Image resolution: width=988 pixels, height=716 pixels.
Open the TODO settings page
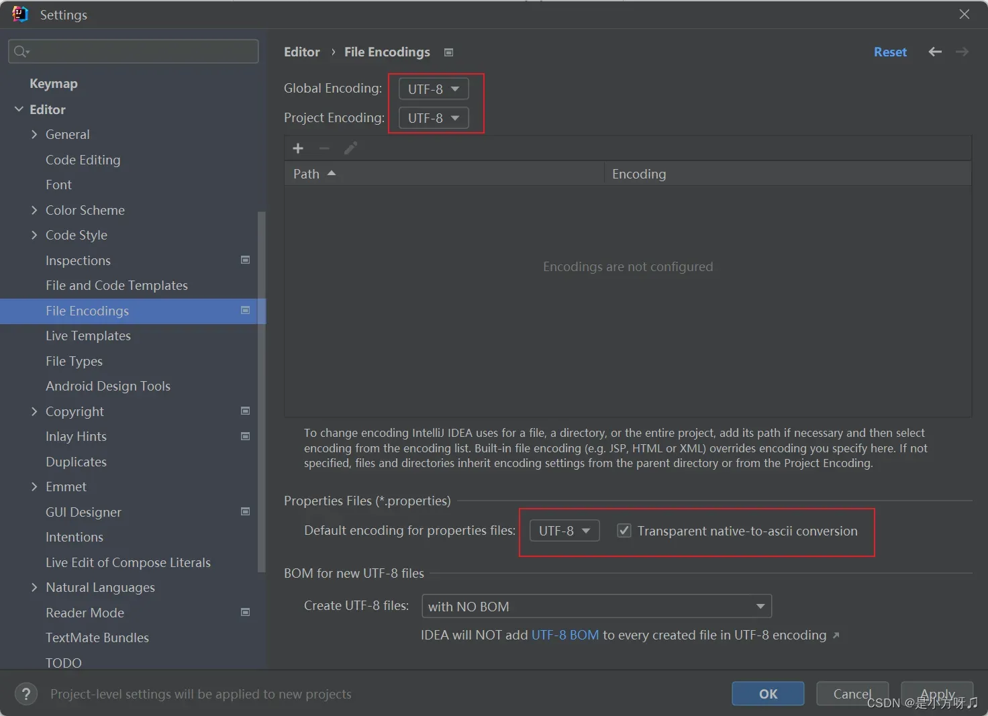click(64, 663)
